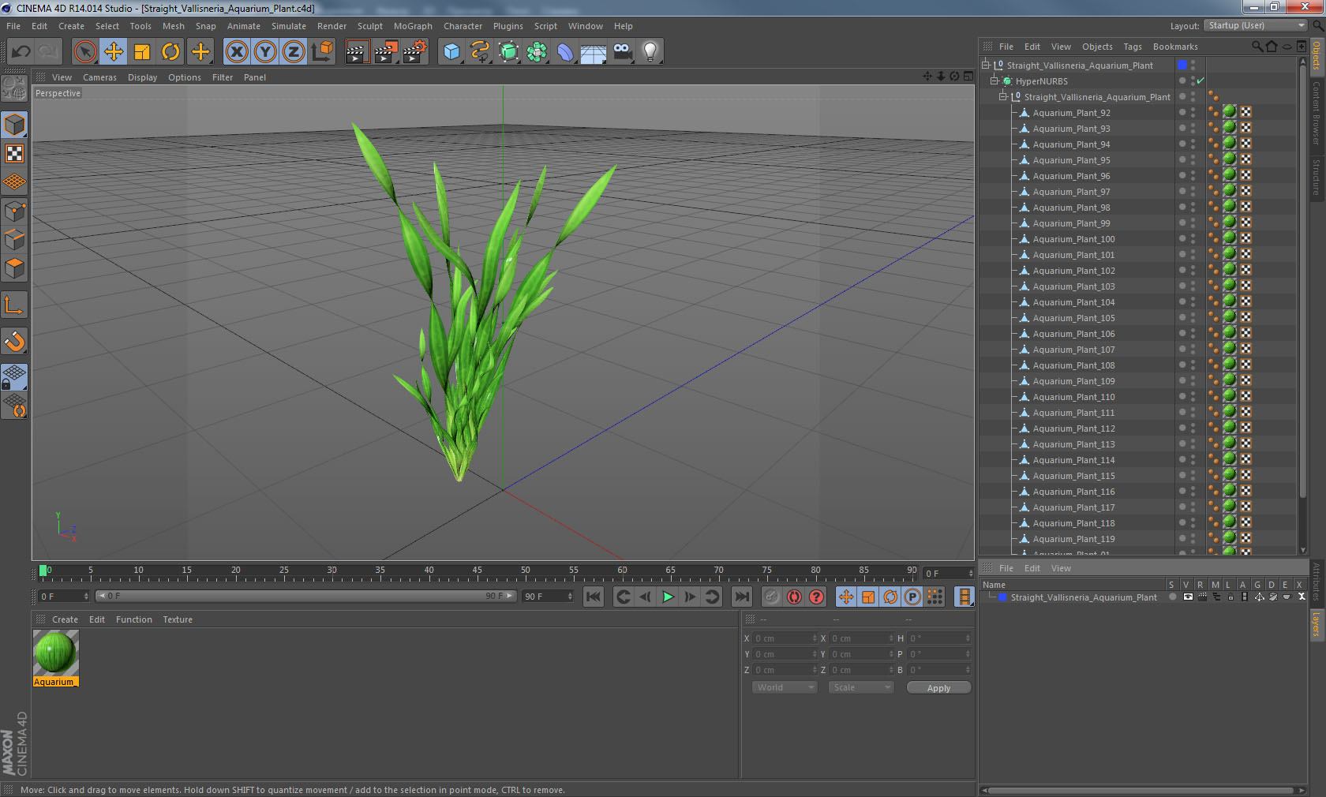1326x797 pixels.
Task: Open the spline tools icon
Action: point(480,52)
